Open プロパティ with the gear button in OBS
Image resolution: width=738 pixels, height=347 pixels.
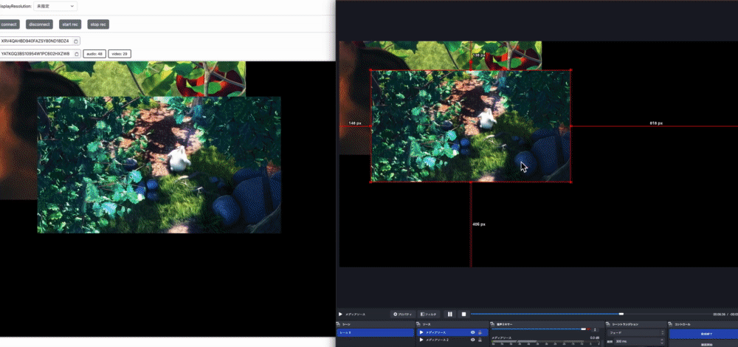point(403,314)
